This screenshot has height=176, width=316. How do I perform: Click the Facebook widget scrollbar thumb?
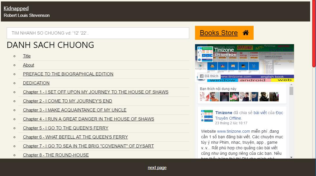(x=291, y=91)
